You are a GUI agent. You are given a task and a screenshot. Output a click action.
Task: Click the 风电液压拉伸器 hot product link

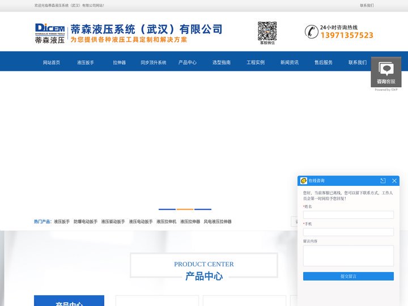point(218,222)
